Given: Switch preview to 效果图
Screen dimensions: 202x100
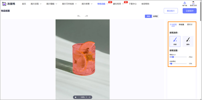Looking at the screenshot, I should coord(155,16).
